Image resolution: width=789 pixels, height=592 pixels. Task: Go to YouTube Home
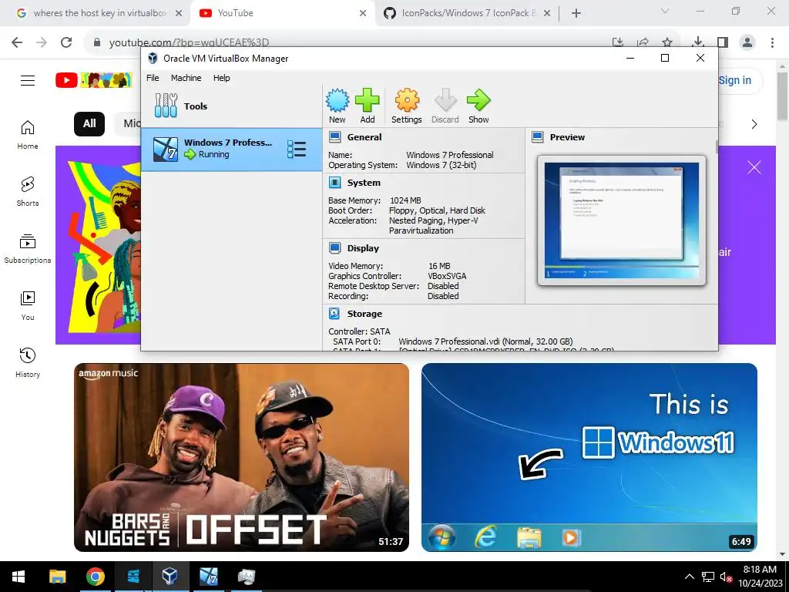coord(28,134)
